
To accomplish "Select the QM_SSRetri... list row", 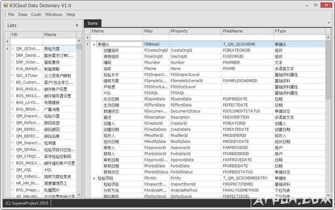I will click(x=43, y=176).
